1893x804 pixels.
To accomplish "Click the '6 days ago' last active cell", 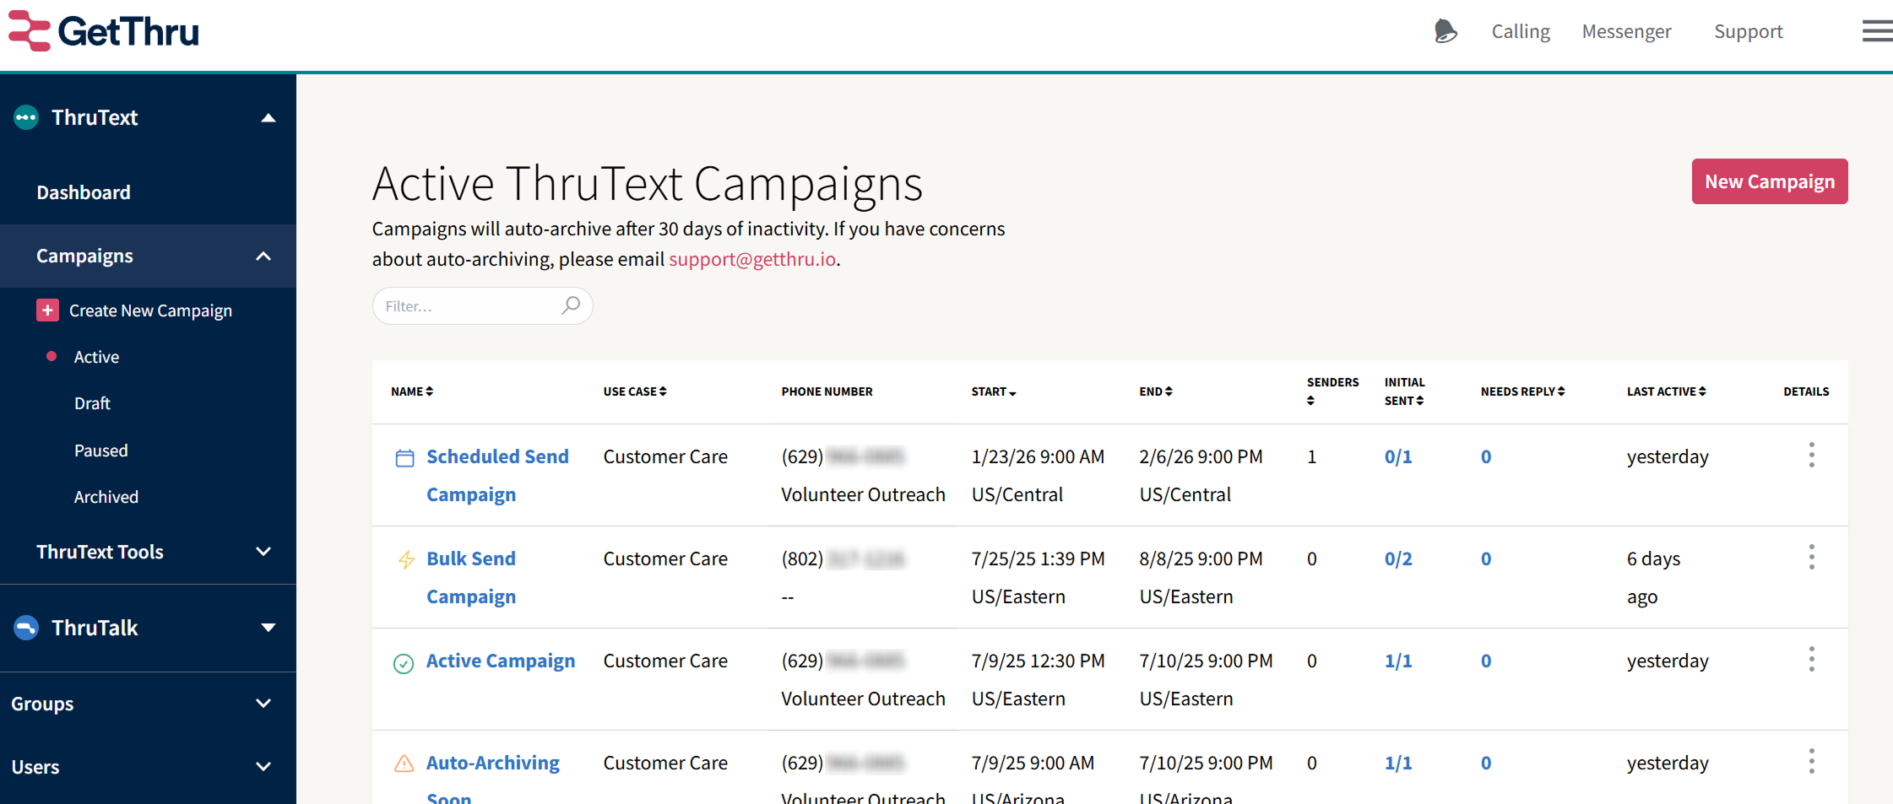I will (1653, 577).
